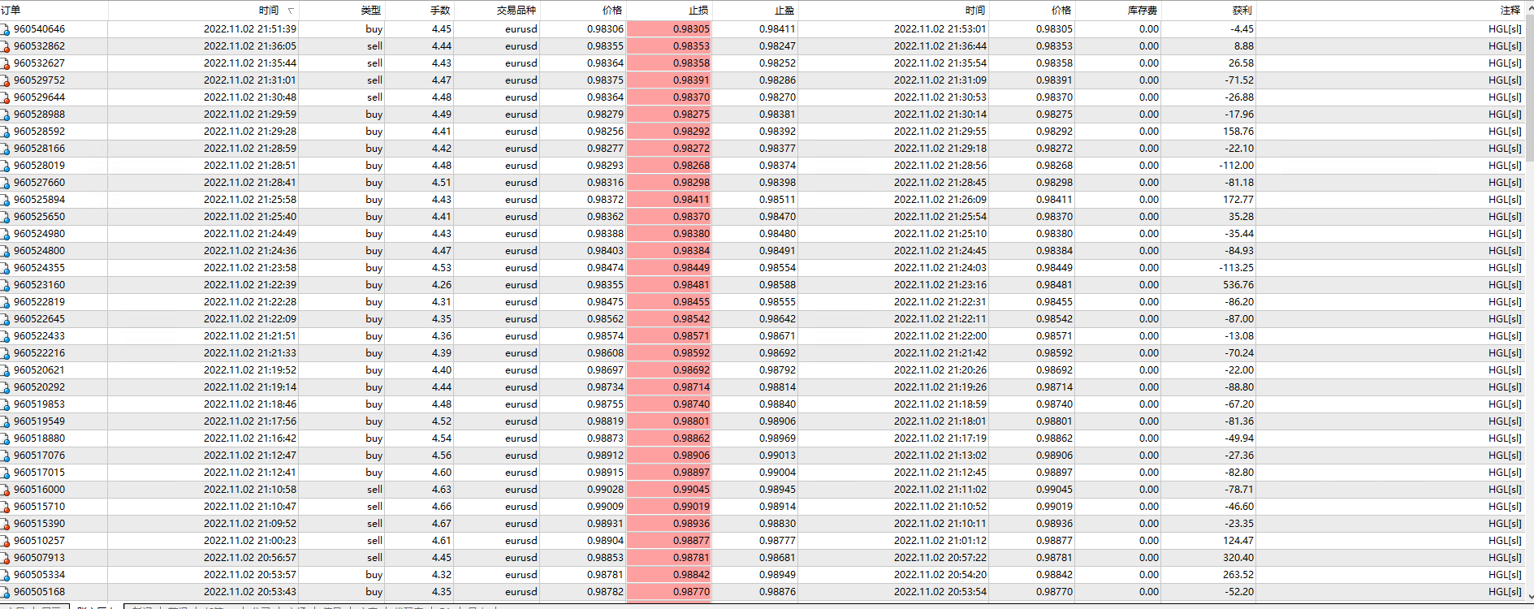The height and width of the screenshot is (609, 1534).
Task: Click the 手数 column header
Action: 419,11
